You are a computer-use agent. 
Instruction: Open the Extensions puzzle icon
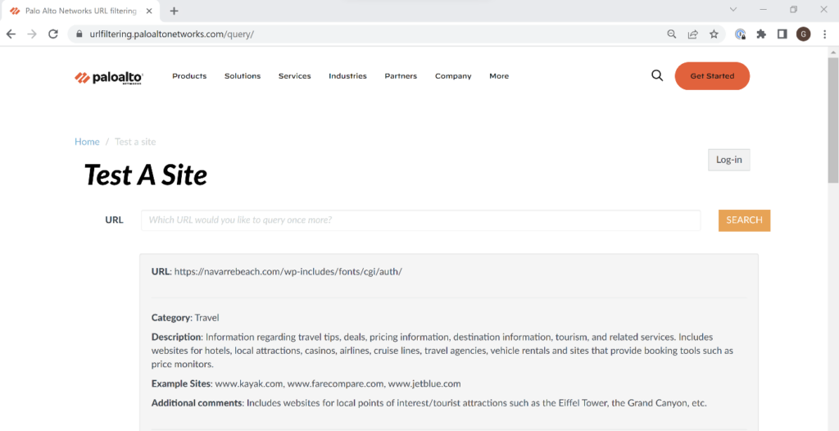coord(761,34)
